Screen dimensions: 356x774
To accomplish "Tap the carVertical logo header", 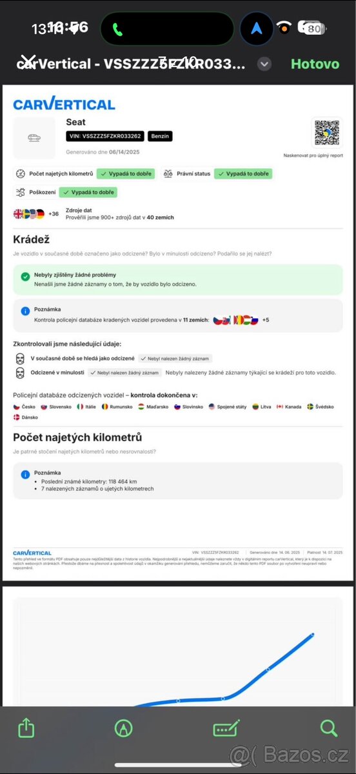I will (x=64, y=104).
